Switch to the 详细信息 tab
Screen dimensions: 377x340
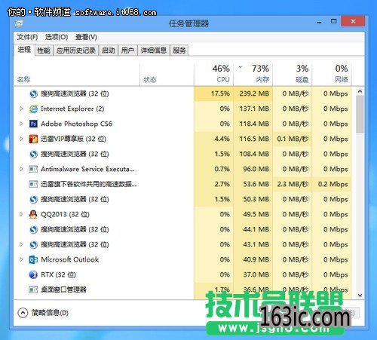tap(154, 51)
